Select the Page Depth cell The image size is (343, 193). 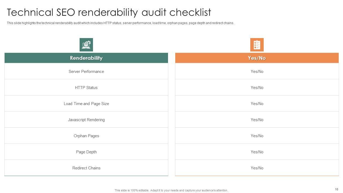coord(86,152)
